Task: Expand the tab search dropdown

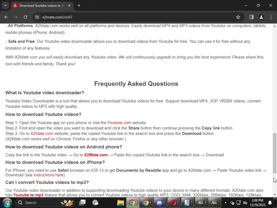Action: click(5, 5)
